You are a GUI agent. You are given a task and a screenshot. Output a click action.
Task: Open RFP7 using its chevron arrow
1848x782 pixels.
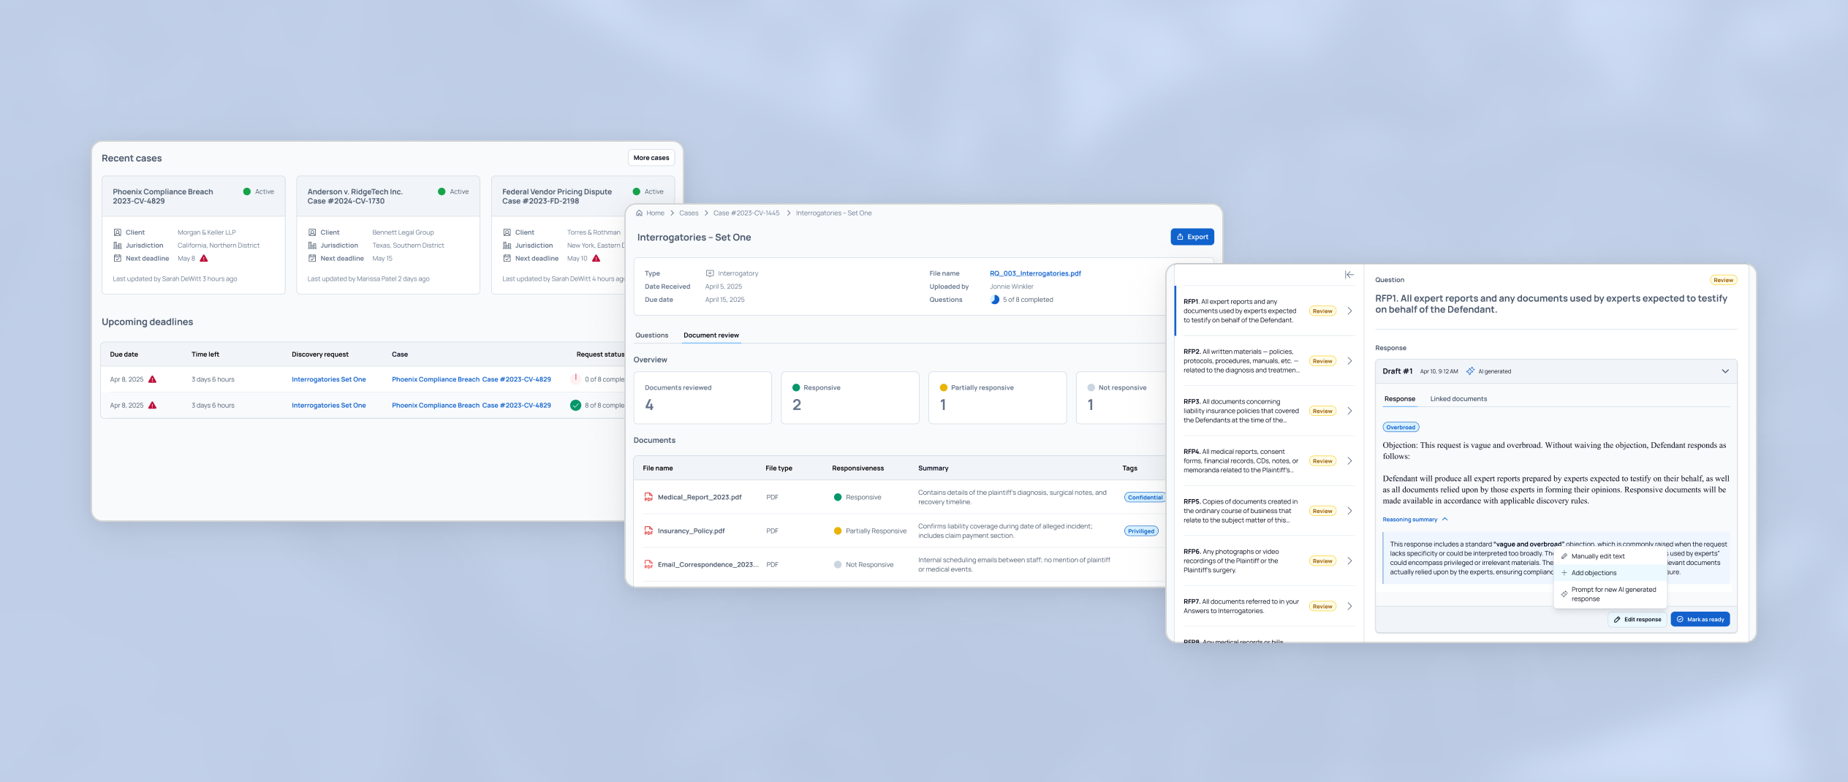pyautogui.click(x=1349, y=606)
